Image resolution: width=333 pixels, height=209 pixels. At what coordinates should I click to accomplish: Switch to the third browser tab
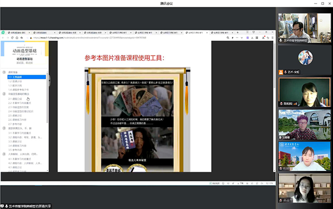pyautogui.click(x=70, y=32)
